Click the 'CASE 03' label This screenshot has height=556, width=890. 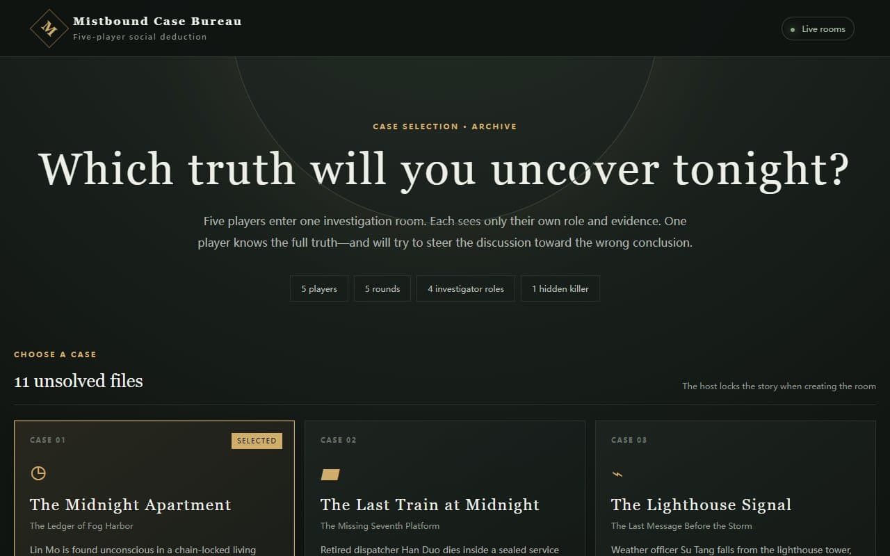coord(629,440)
